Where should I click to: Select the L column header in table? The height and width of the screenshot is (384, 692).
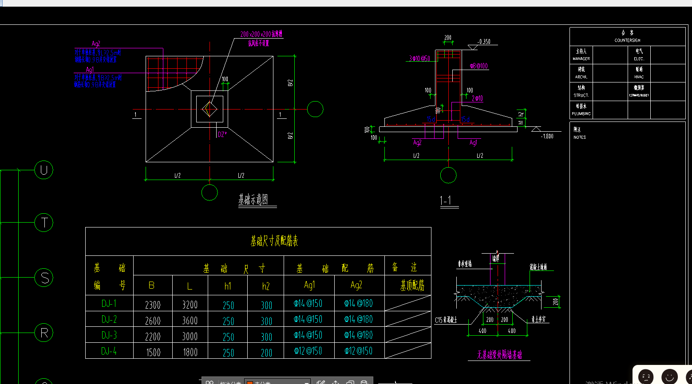pos(190,286)
